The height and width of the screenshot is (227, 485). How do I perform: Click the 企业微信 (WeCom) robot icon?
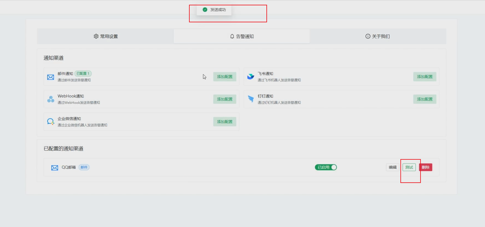pos(51,122)
